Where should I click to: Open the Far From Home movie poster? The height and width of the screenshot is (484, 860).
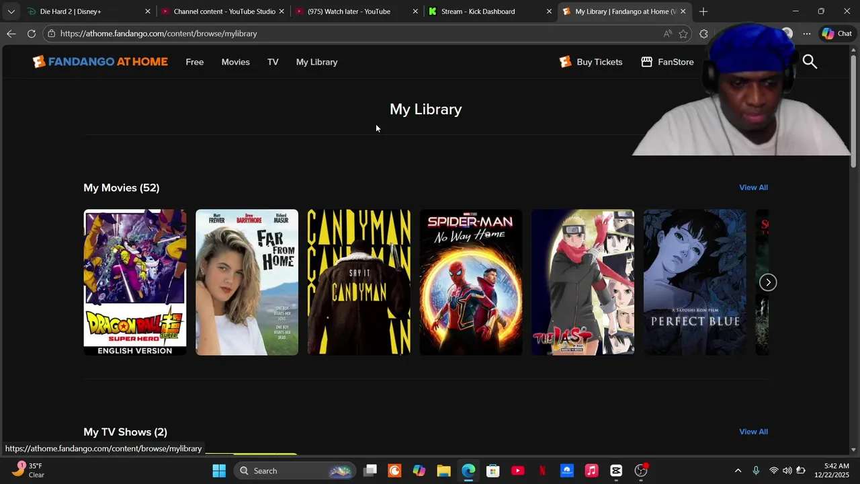[247, 282]
